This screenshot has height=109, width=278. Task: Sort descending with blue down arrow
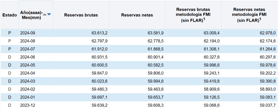pyautogui.click(x=49, y=14)
